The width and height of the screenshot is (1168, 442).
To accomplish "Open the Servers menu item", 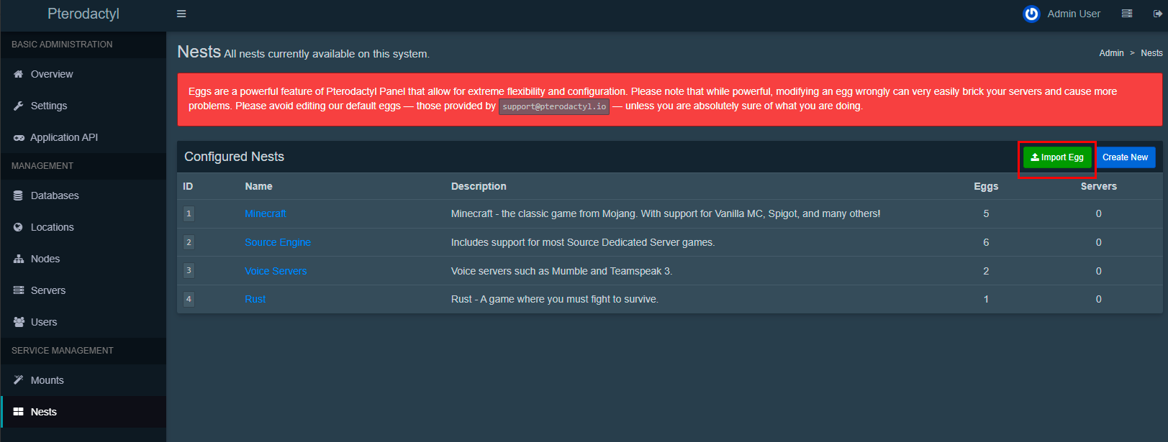I will click(47, 290).
